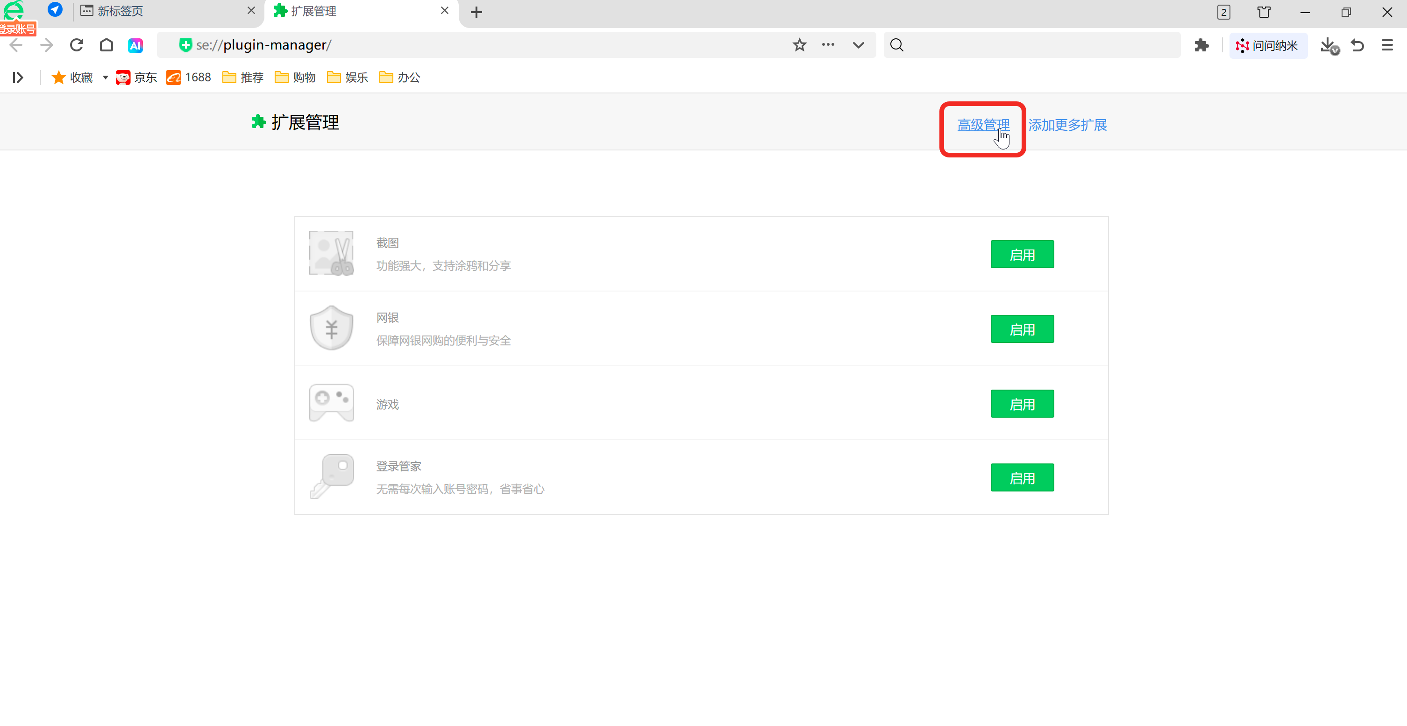1407x726 pixels.
Task: Expand the 收藏 favorites dropdown arrow
Action: click(x=106, y=78)
